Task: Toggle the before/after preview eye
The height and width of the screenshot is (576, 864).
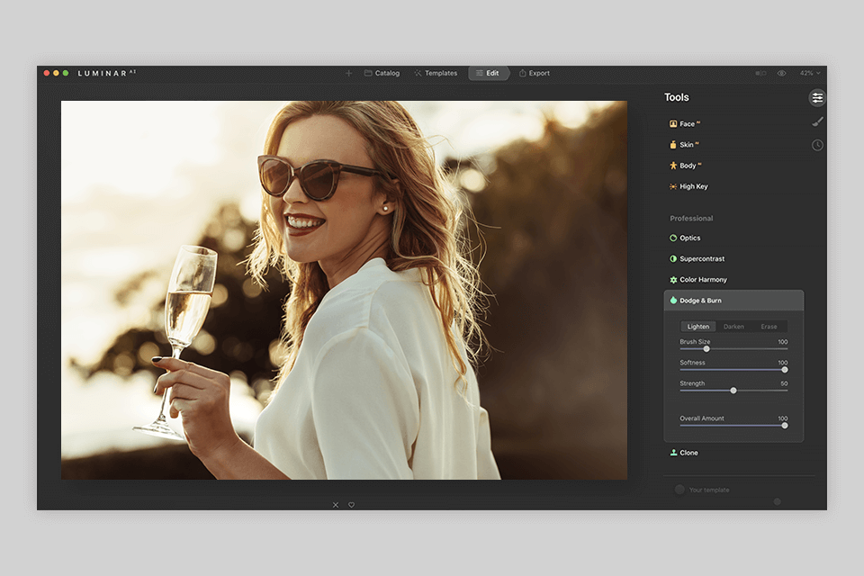Action: (779, 73)
